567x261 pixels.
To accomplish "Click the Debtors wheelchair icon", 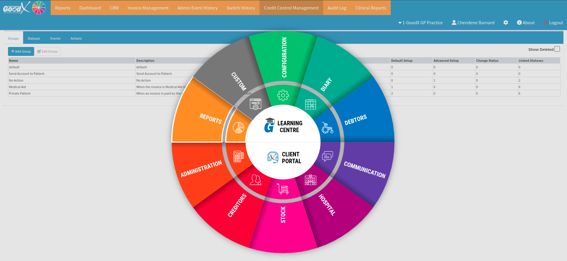I will [327, 128].
